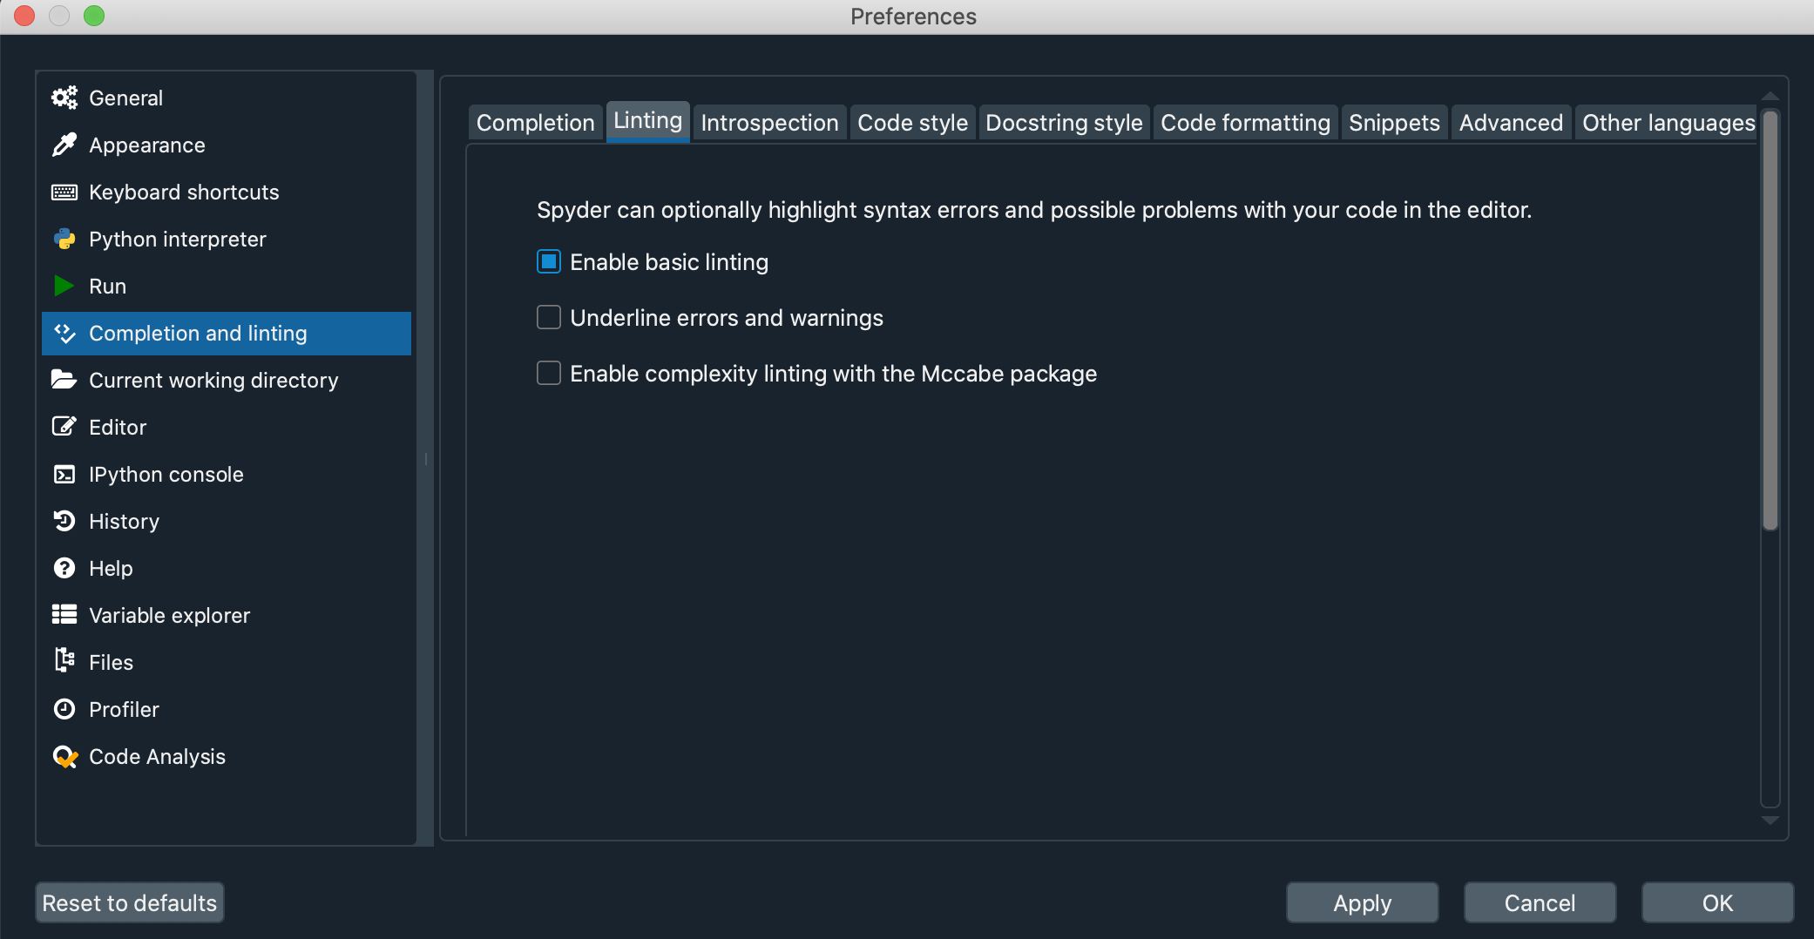Apply the current preference changes

click(x=1362, y=902)
